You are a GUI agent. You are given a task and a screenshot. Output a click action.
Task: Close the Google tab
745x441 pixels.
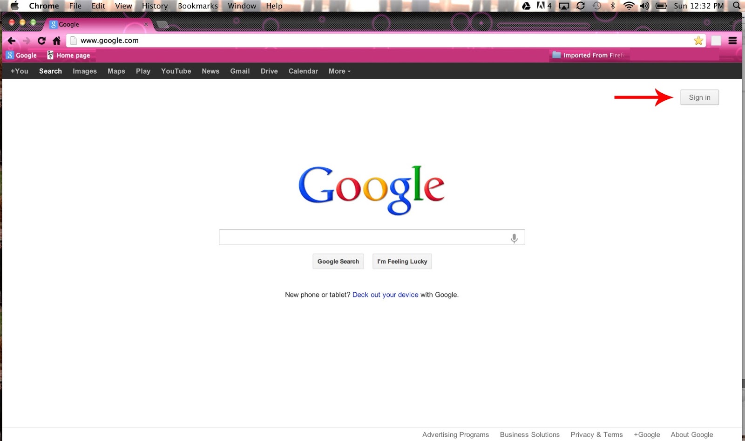(x=146, y=24)
